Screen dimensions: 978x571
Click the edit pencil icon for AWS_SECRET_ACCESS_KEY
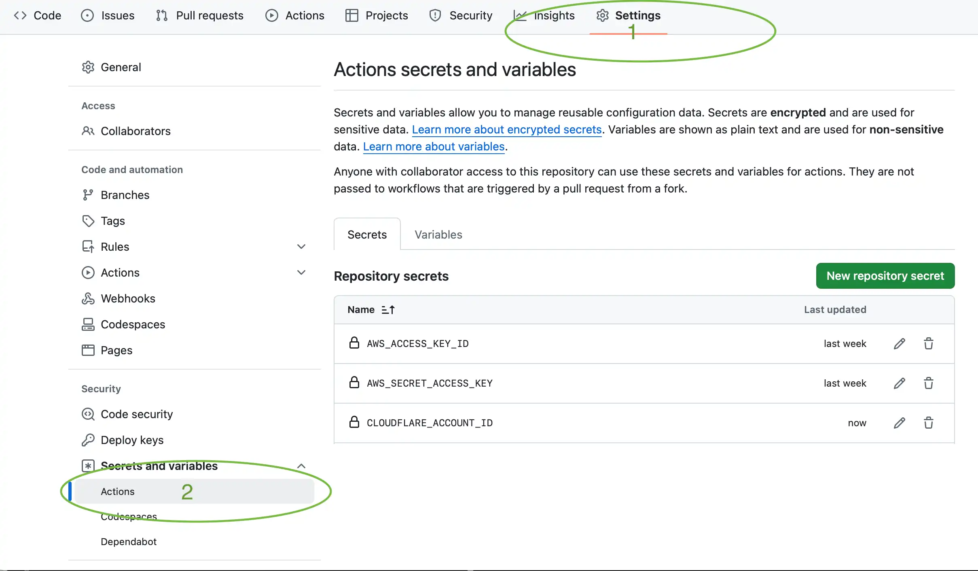(899, 383)
